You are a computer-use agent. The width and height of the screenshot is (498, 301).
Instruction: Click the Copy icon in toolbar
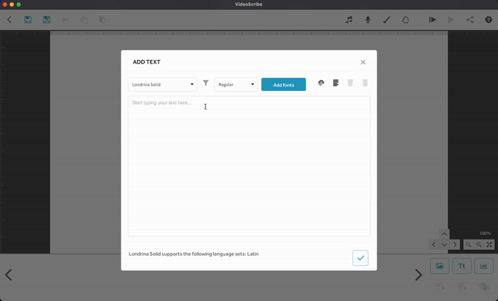[x=84, y=19]
